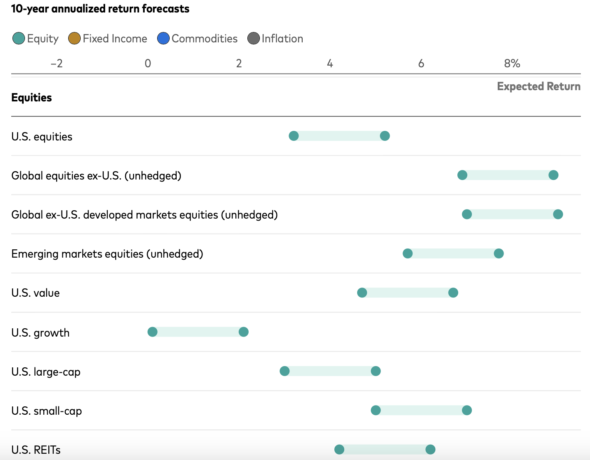The width and height of the screenshot is (590, 460).
Task: Toggle the Fixed Income legend marker
Action: 74,38
